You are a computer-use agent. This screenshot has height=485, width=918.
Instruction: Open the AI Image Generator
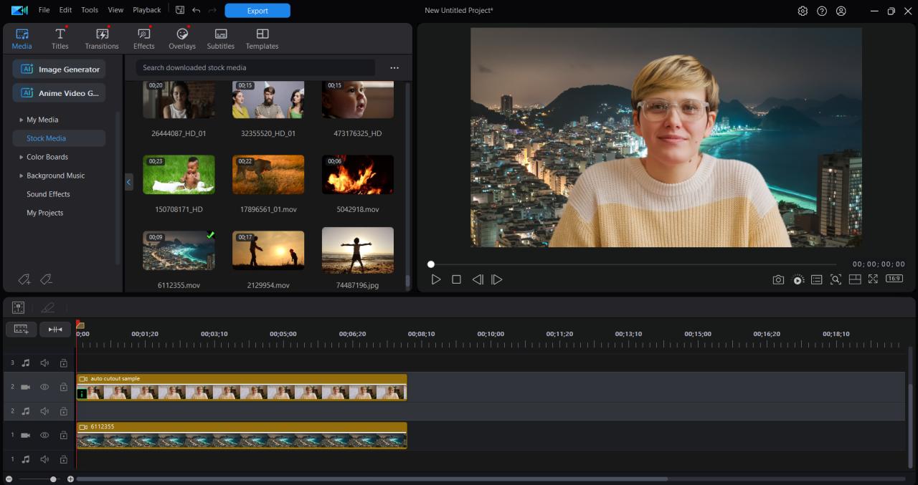point(60,69)
